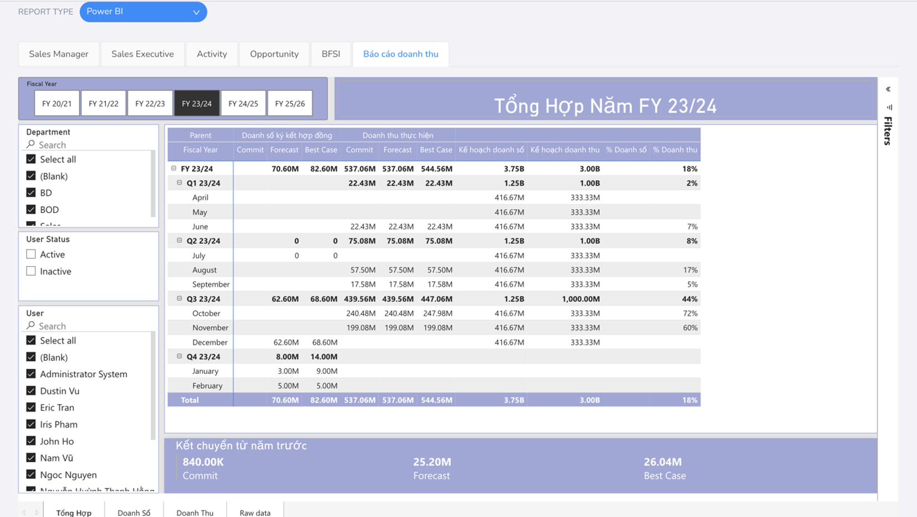Uncheck Ngoc Nguyen user
The height and width of the screenshot is (517, 917).
pyautogui.click(x=31, y=475)
